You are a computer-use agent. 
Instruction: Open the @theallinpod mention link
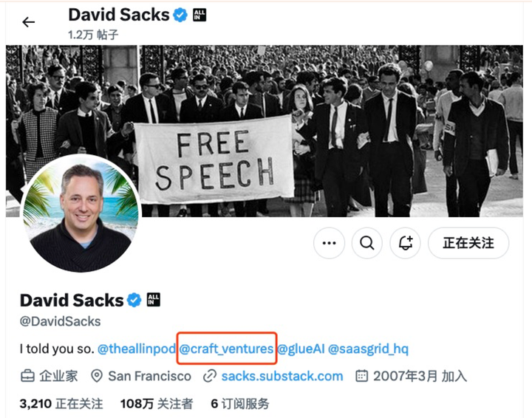coord(137,349)
